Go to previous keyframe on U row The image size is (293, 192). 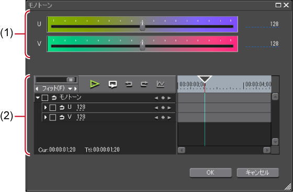click(156, 108)
